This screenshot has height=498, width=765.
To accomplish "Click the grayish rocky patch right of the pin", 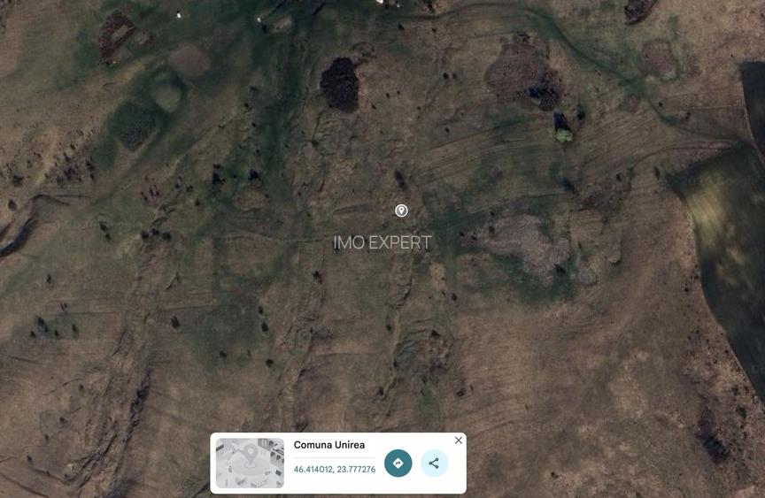I will coord(529,243).
